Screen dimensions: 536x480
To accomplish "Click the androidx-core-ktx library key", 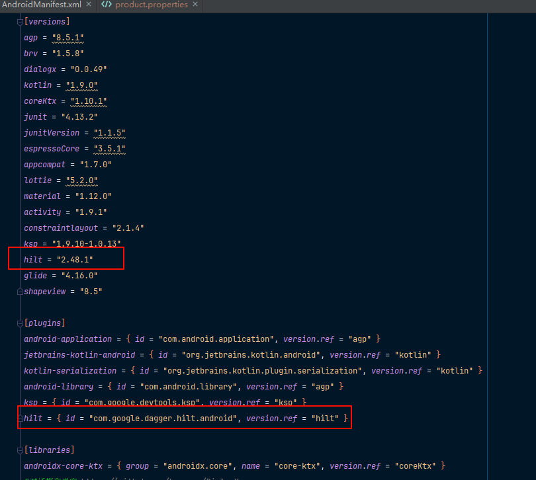I will click(x=64, y=466).
